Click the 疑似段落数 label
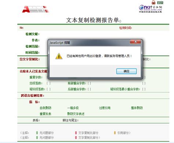 click(x=37, y=89)
